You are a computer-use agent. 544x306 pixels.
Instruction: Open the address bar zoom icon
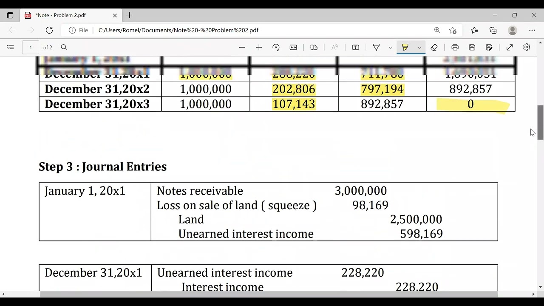coord(437,30)
